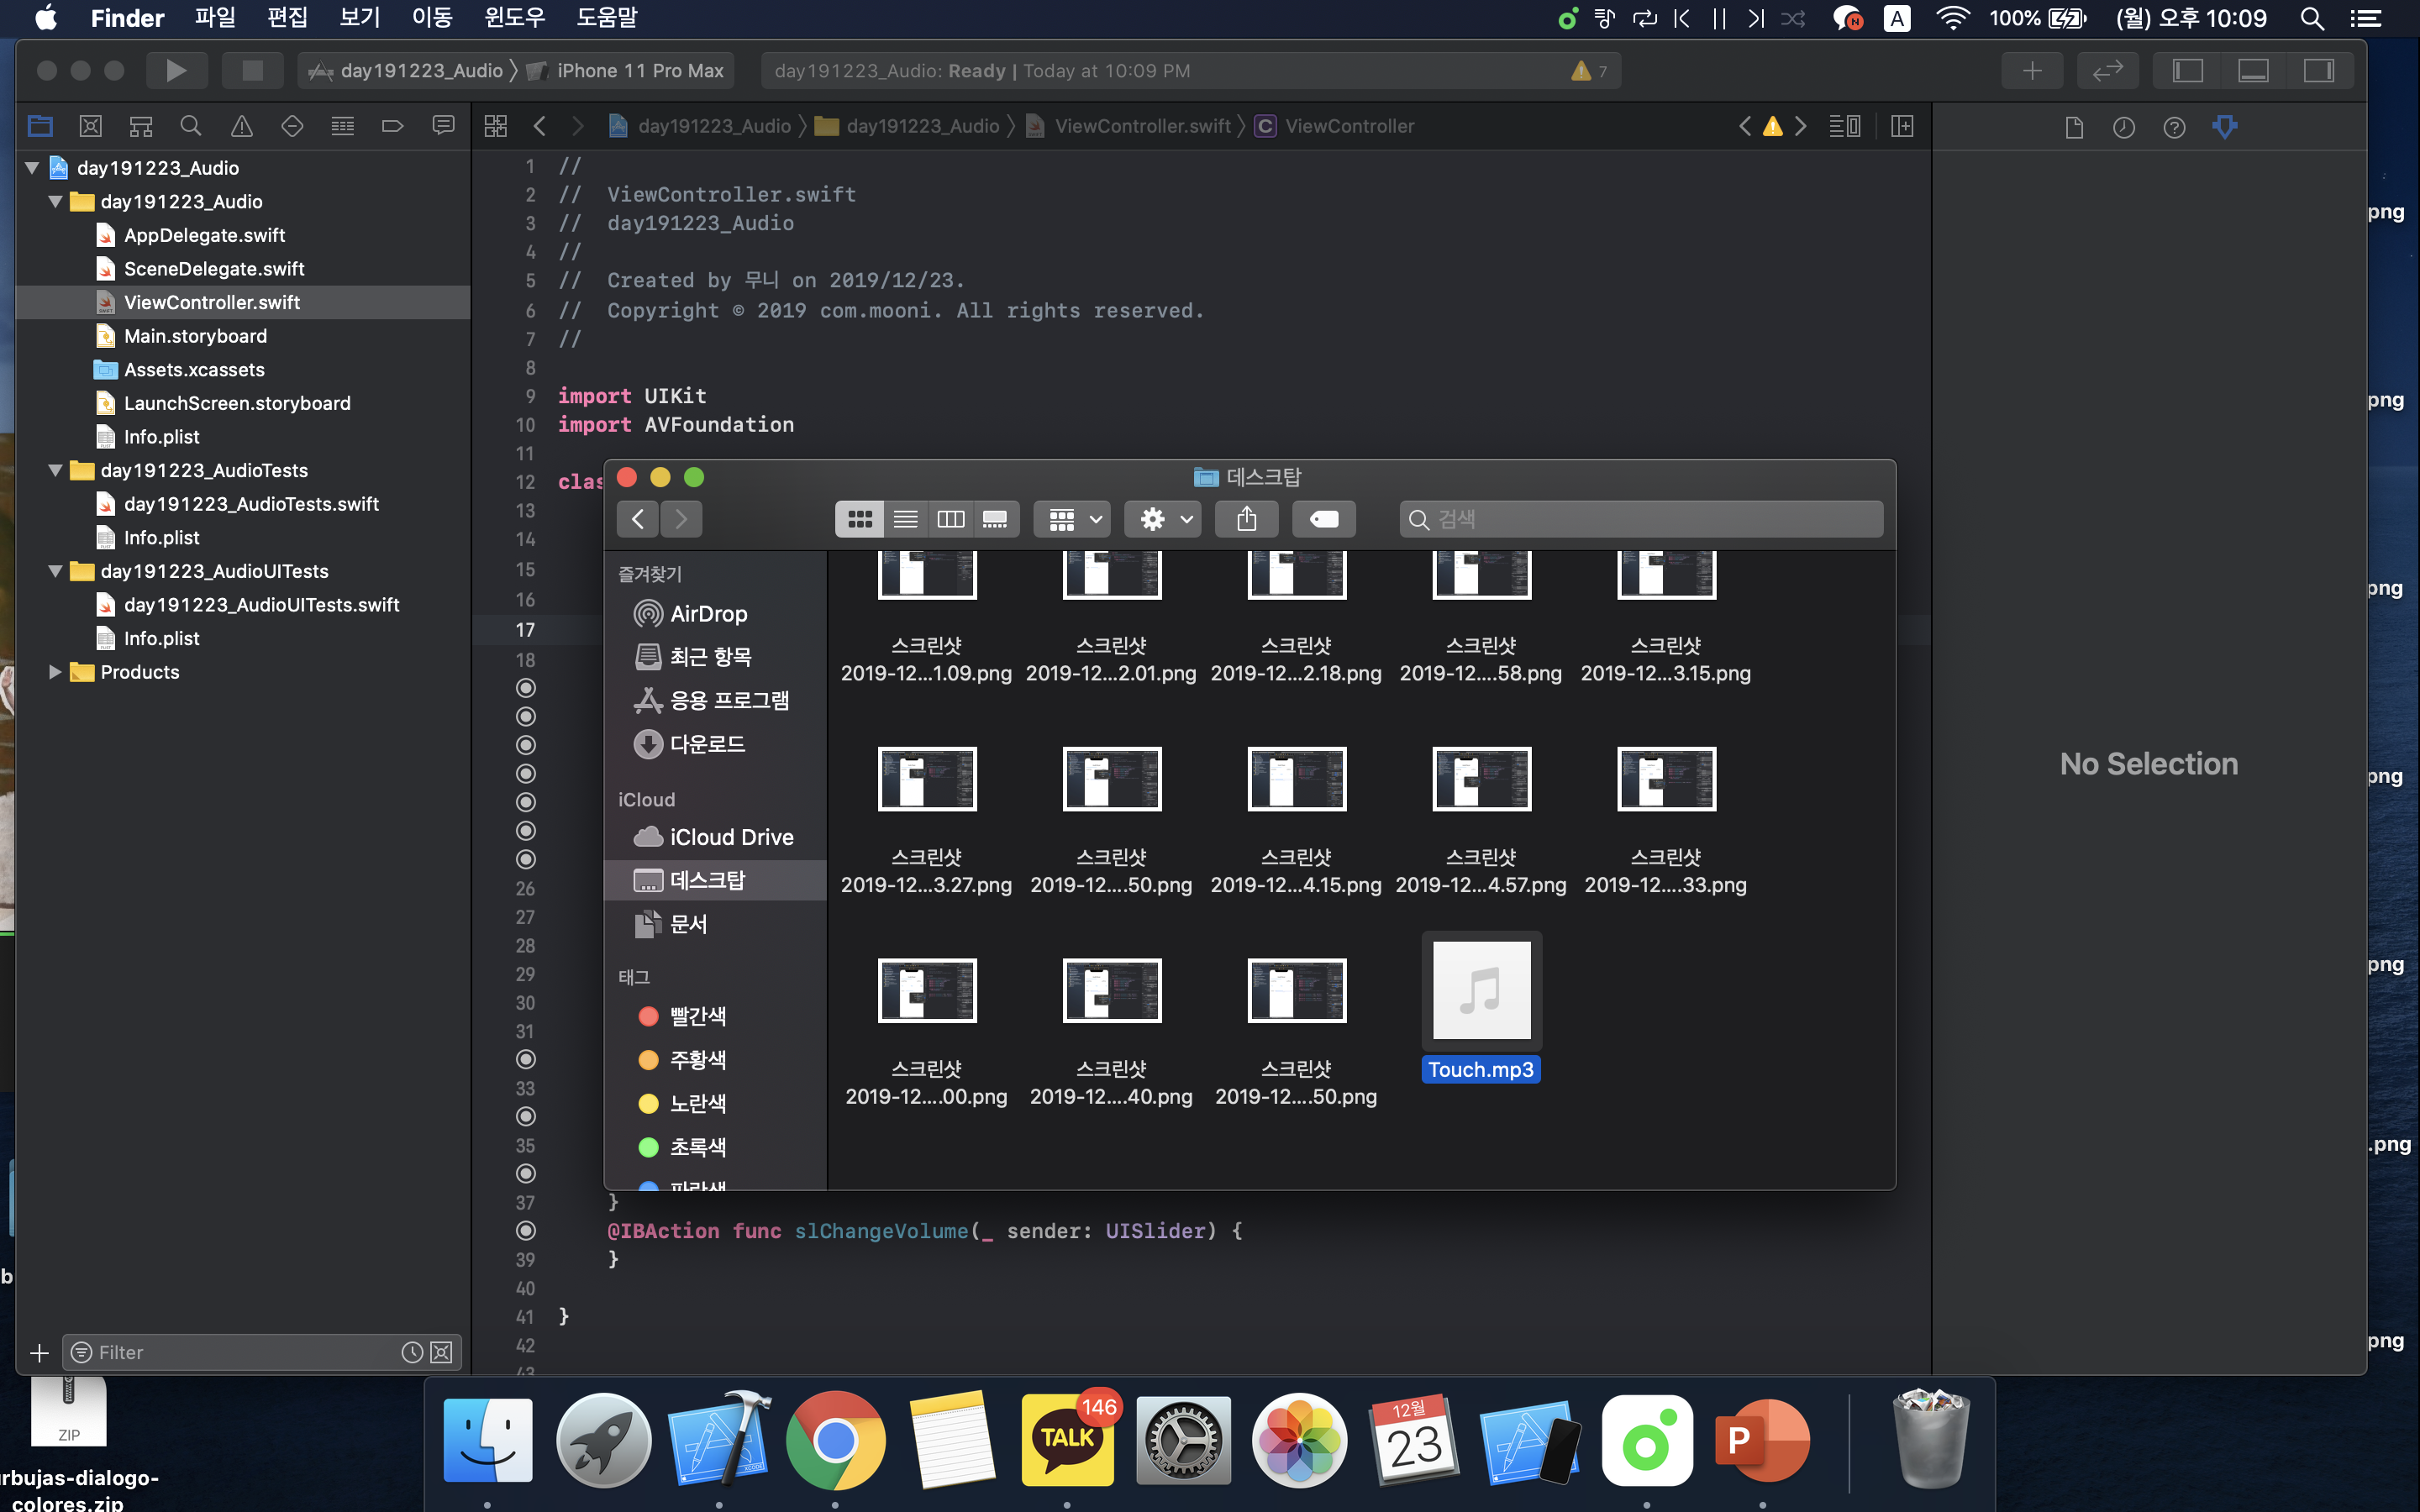Open the 보기 menu in menu bar
Screen dimensions: 2420x1512
point(359,17)
